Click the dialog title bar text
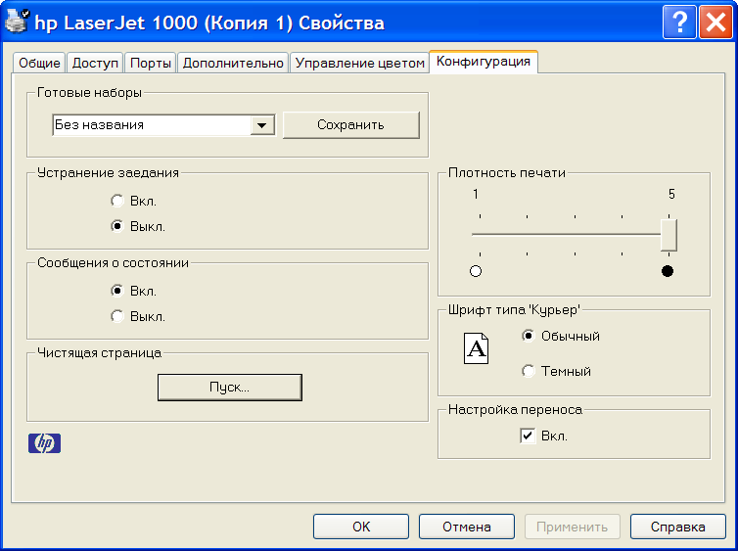 209,23
